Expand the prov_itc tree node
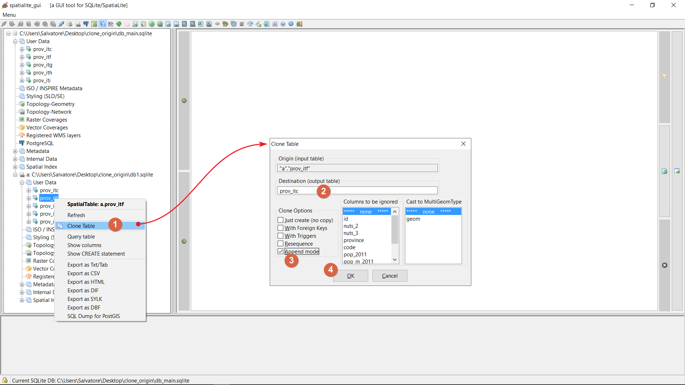The image size is (685, 385). pyautogui.click(x=22, y=49)
